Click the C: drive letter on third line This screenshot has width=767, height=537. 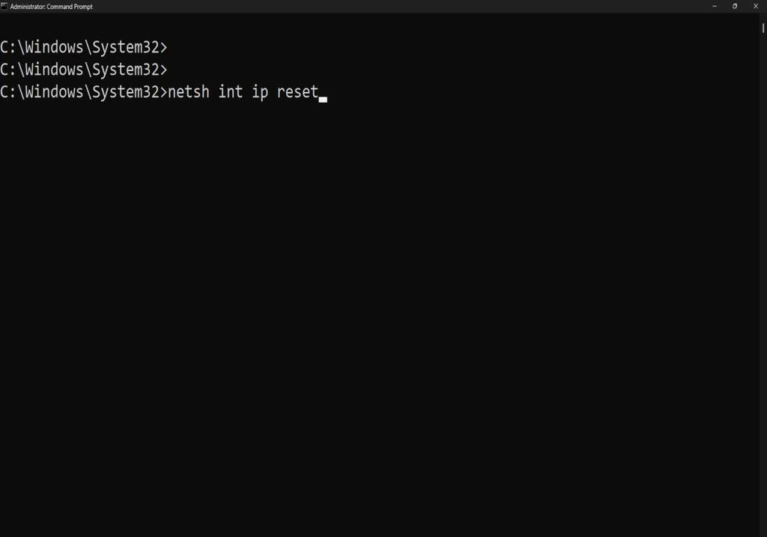click(8, 92)
